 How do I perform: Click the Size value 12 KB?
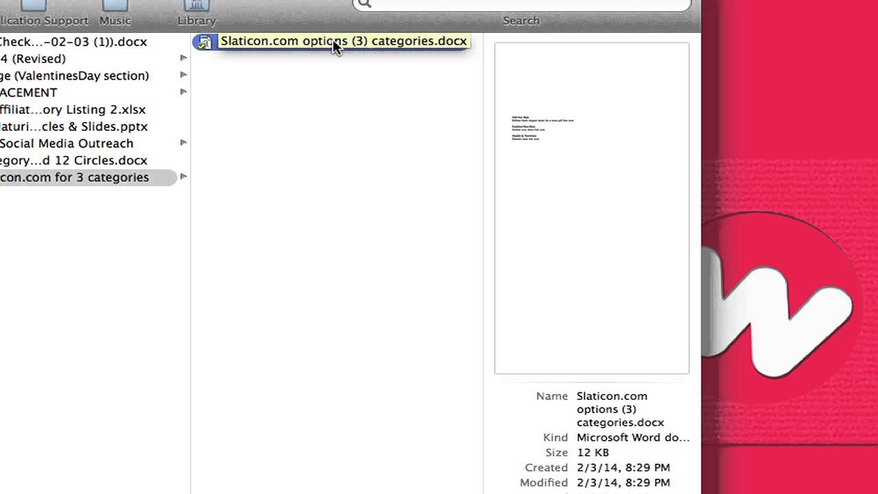pos(593,453)
